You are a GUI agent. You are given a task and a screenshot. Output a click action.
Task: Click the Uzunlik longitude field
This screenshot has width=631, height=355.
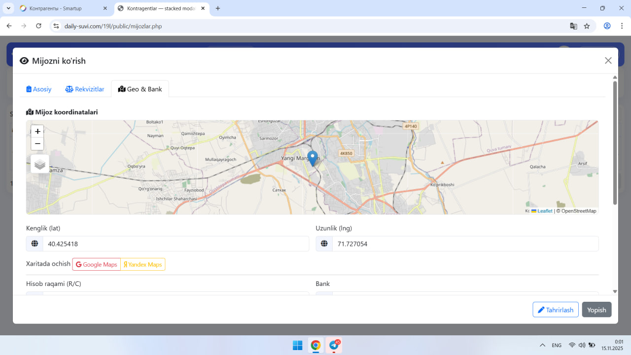465,244
